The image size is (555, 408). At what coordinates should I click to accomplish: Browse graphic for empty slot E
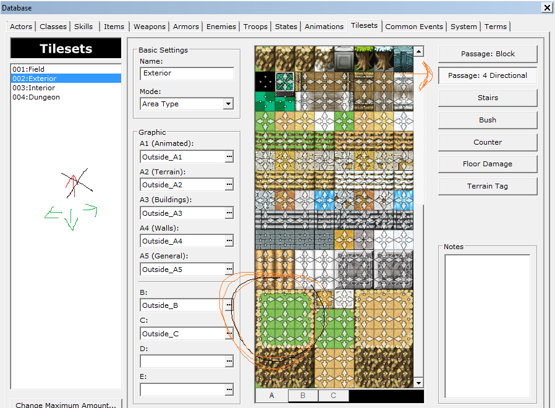pyautogui.click(x=229, y=389)
